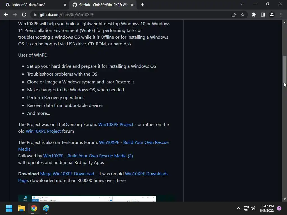Viewport: 287px width, 215px height.
Task: Open the Win10XPE Project link on TheOven.org
Action: click(x=116, y=125)
